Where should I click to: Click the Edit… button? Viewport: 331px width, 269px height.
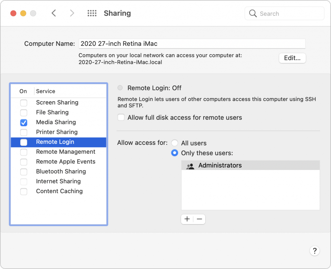(292, 58)
